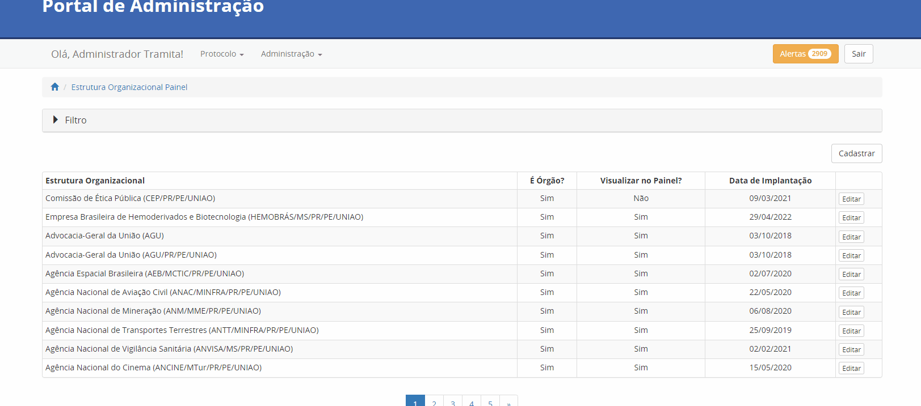The image size is (921, 406).
Task: Edit Agência Nacional do Cinema row
Action: (x=851, y=368)
